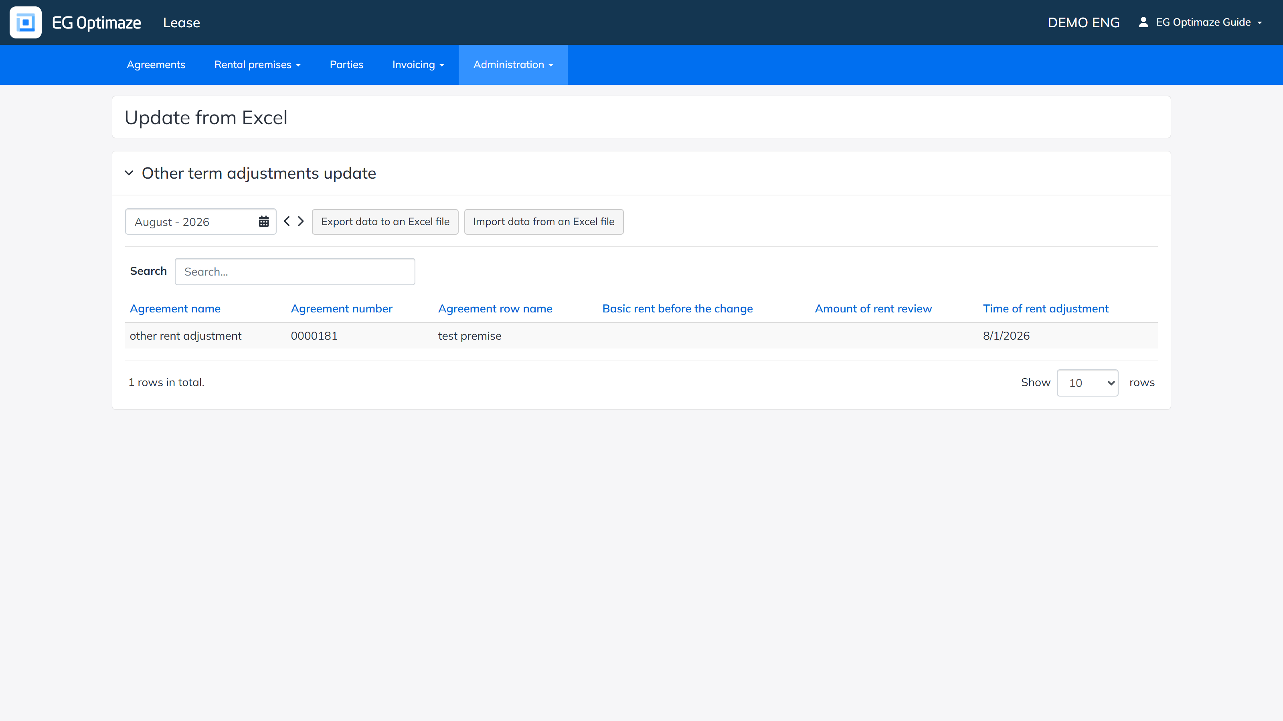Image resolution: width=1283 pixels, height=721 pixels.
Task: Select the 8/1/2026 adjustment date cell
Action: [1006, 336]
